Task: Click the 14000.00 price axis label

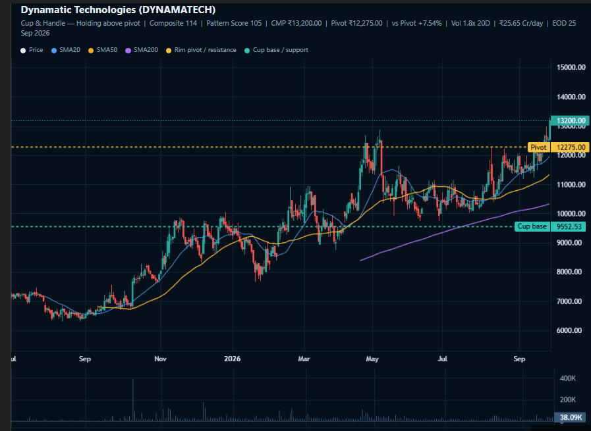Action: (571, 97)
